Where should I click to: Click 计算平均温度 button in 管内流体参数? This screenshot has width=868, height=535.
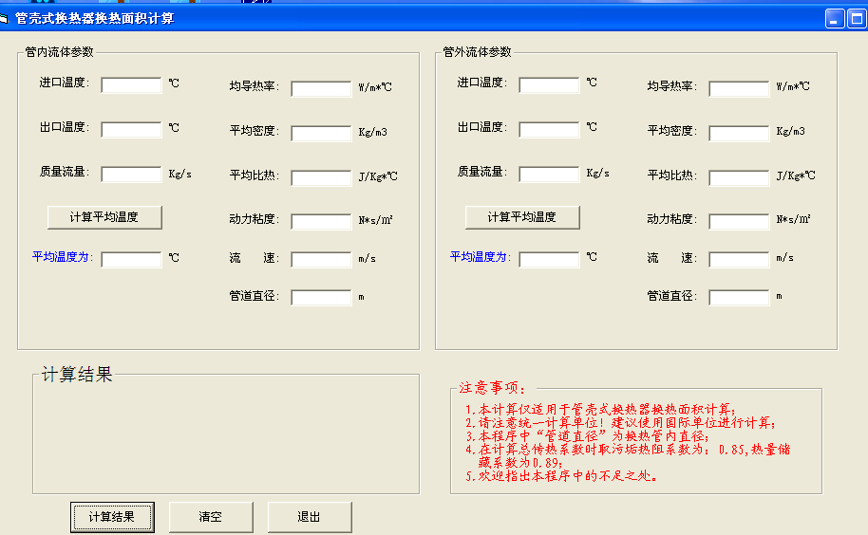[x=104, y=217]
